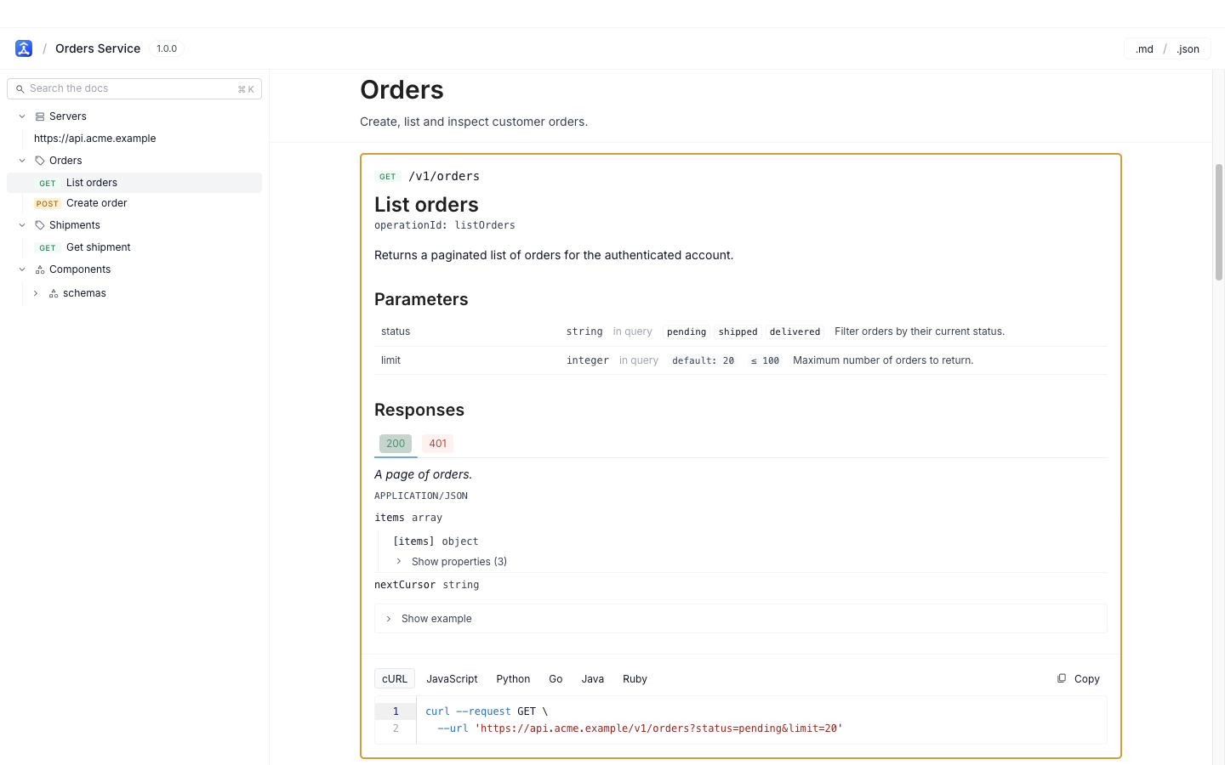Collapse the Components group chevron
This screenshot has width=1225, height=765.
coord(22,269)
